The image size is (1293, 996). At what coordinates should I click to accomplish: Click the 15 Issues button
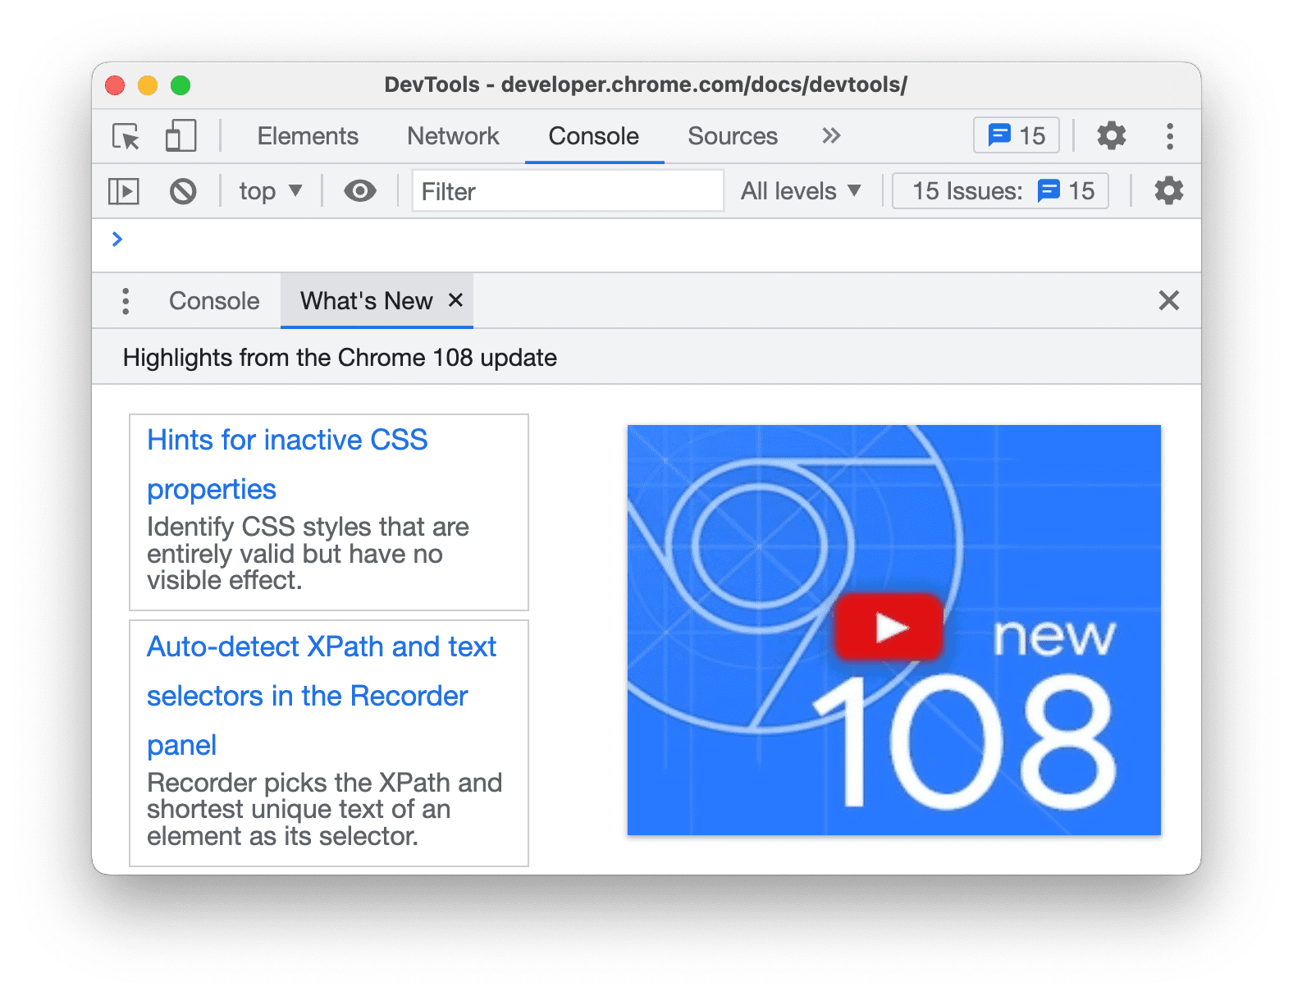coord(1000,191)
